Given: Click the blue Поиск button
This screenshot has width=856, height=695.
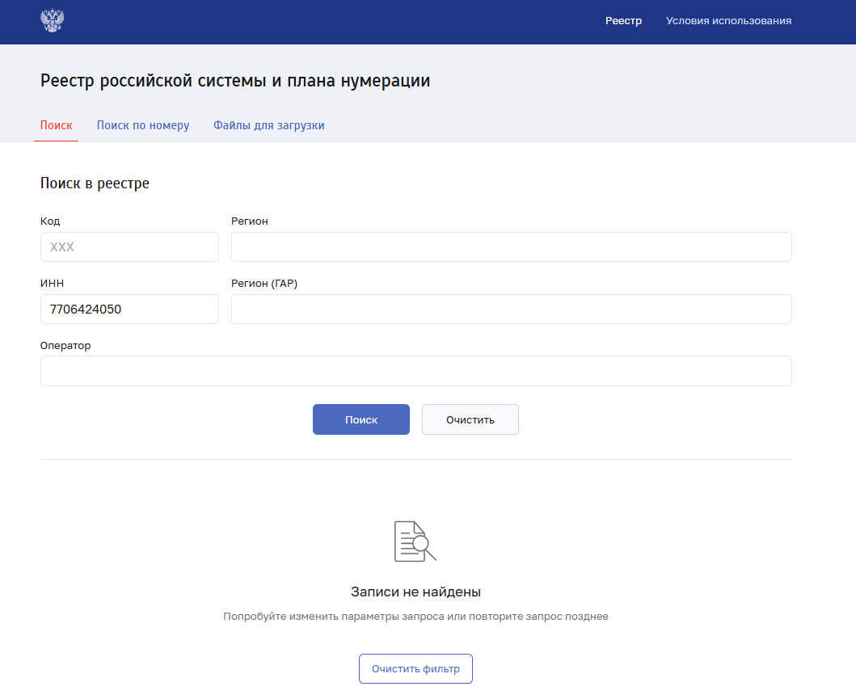Looking at the screenshot, I should tap(361, 419).
